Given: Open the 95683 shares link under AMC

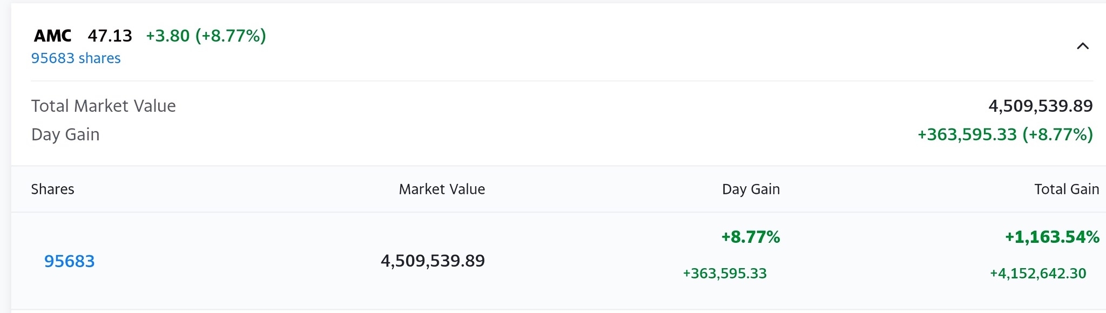Looking at the screenshot, I should click(x=76, y=58).
